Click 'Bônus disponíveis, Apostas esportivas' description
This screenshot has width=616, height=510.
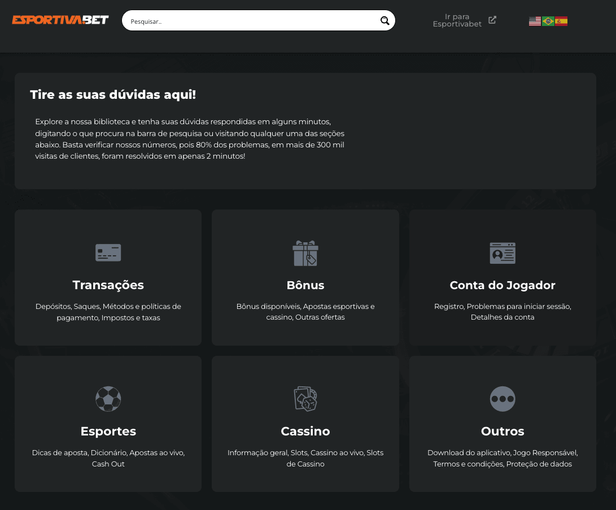click(305, 312)
